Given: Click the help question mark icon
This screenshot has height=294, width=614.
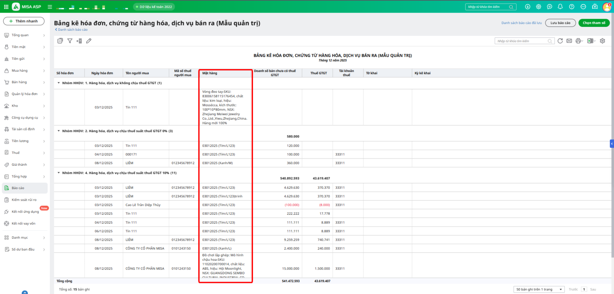Looking at the screenshot, I should click(x=571, y=7).
